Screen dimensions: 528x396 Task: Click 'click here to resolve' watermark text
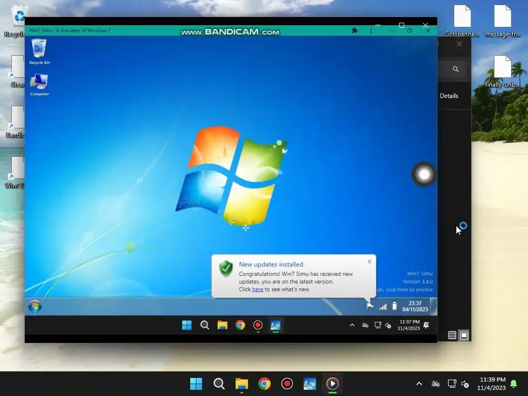(x=409, y=290)
